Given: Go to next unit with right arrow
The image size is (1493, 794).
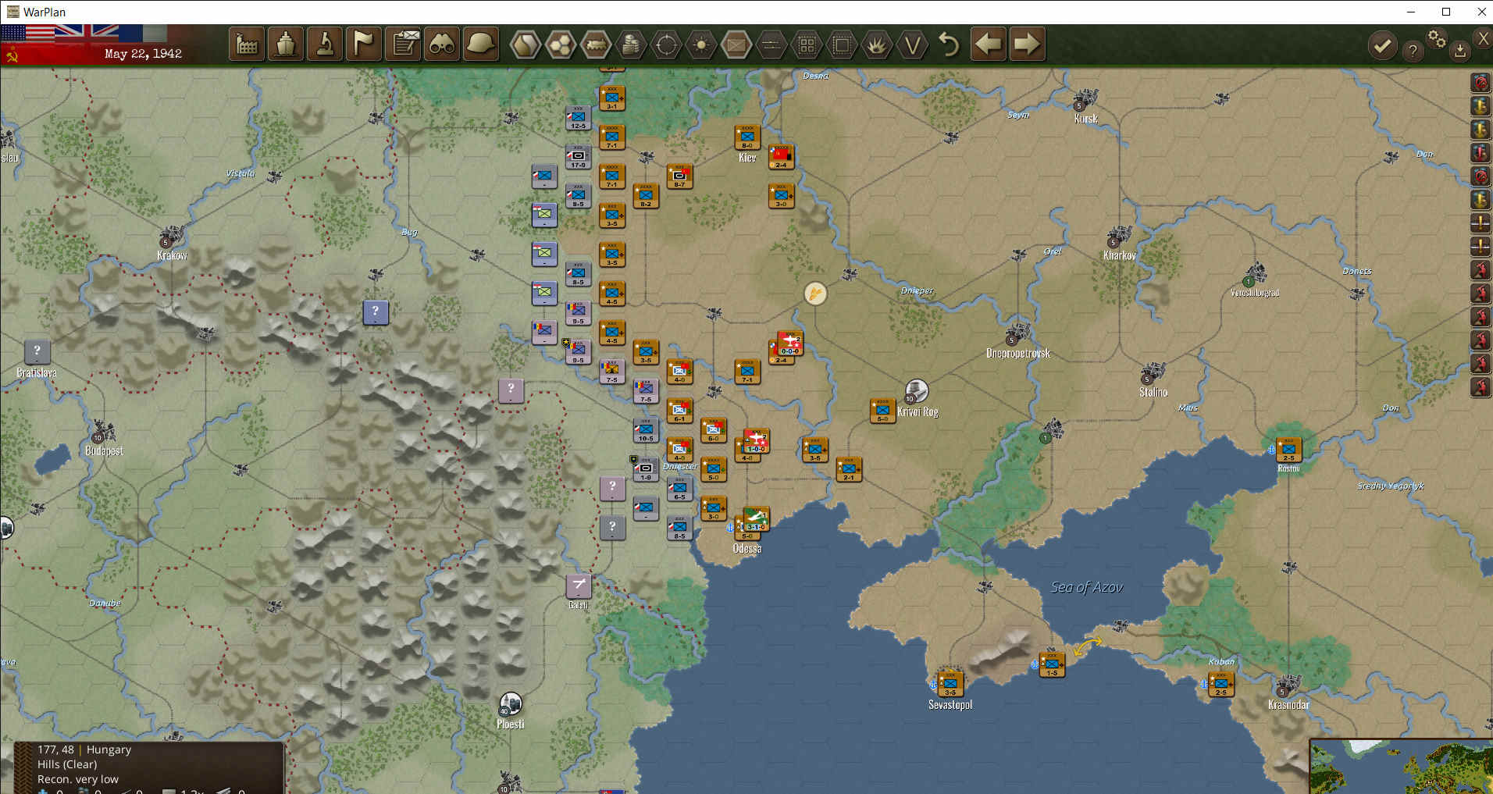Looking at the screenshot, I should point(1027,45).
